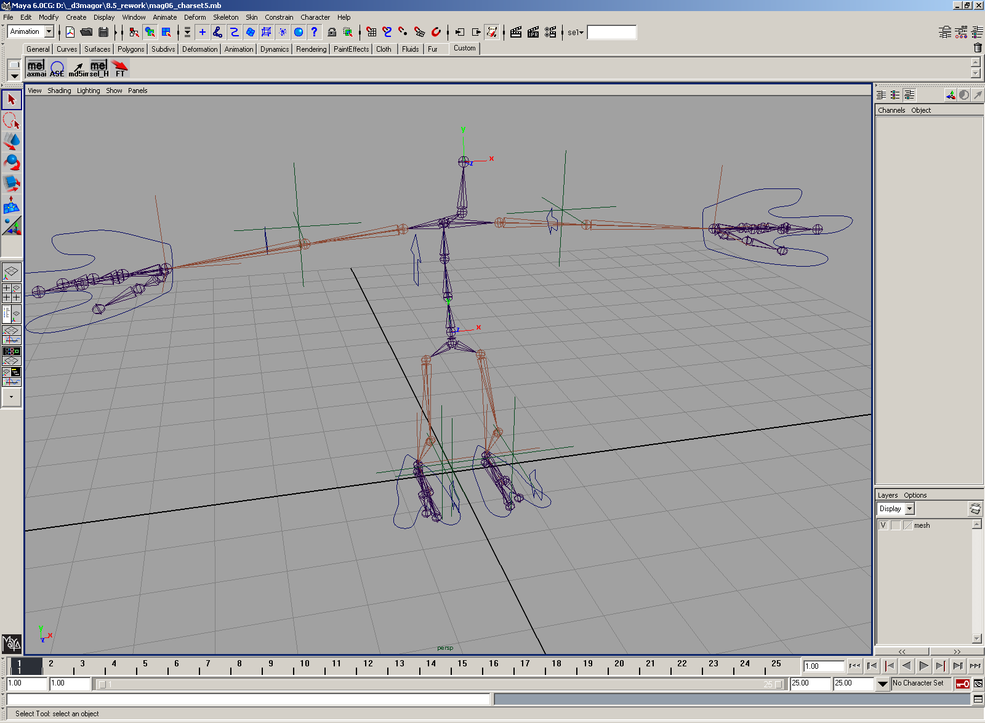
Task: Click the command line input field
Action: (x=248, y=699)
